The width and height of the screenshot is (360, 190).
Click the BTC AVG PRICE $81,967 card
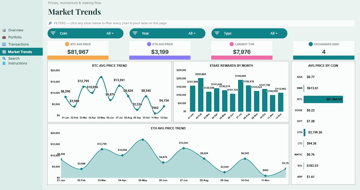78,50
